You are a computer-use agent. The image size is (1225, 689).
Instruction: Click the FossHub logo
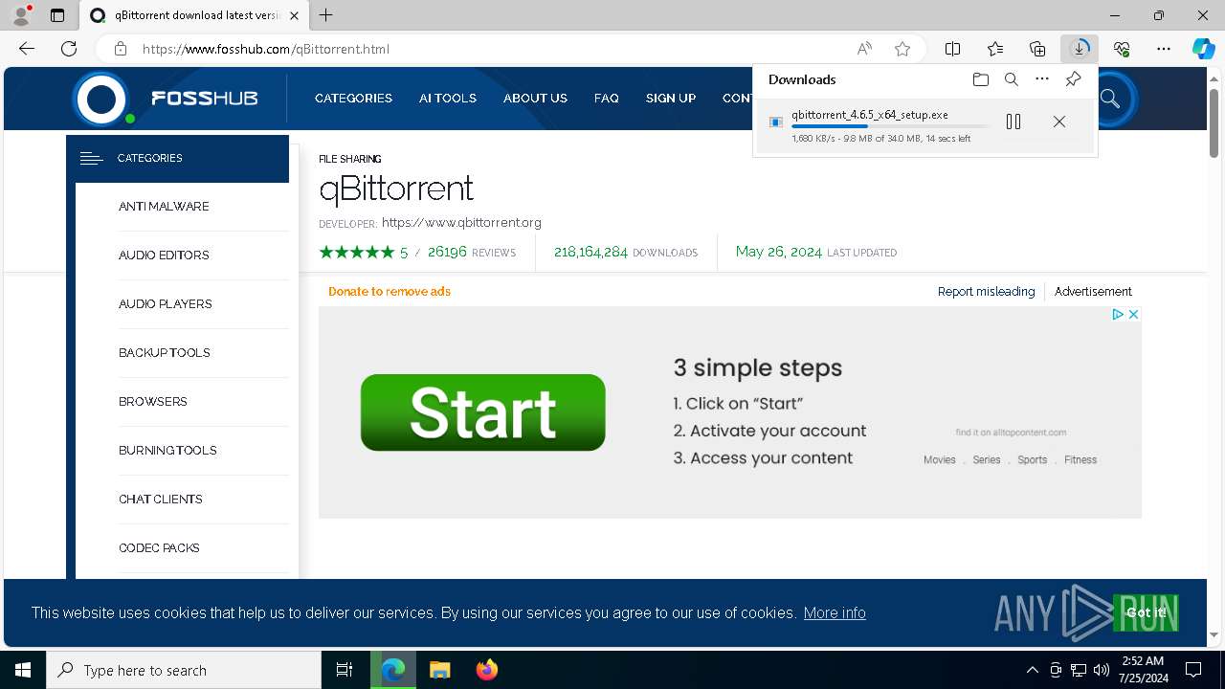(x=167, y=98)
